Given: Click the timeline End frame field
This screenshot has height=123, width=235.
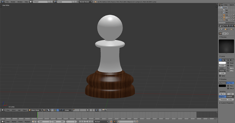Looking at the screenshot, I should [x=58, y=122].
